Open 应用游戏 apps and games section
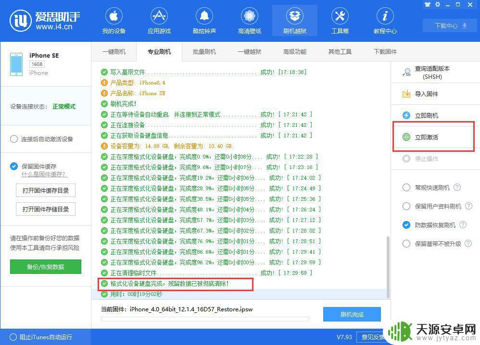480x345 pixels. coord(159,21)
